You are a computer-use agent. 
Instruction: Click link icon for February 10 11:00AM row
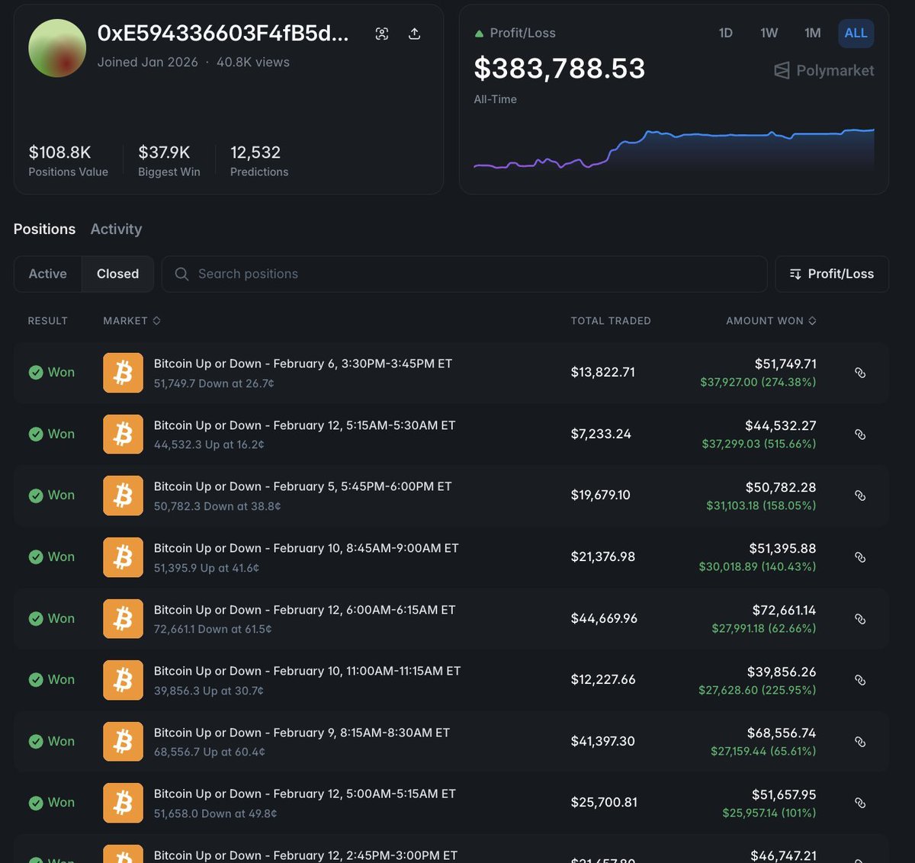tap(860, 680)
